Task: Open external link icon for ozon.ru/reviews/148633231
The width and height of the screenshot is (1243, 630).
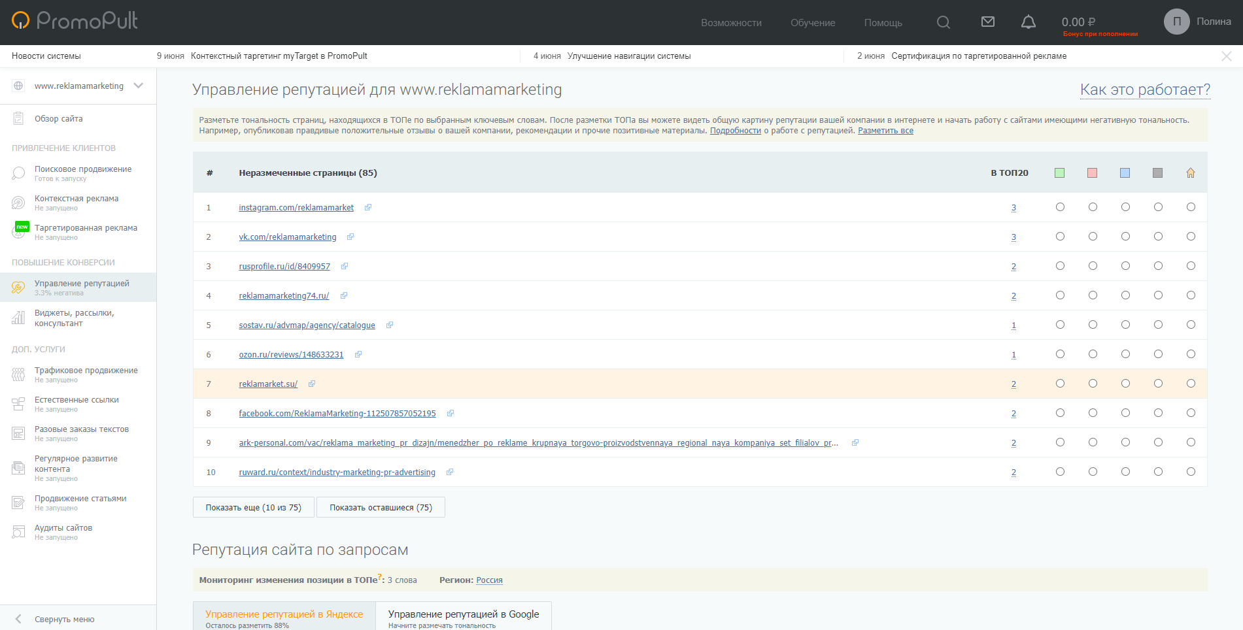Action: point(358,354)
